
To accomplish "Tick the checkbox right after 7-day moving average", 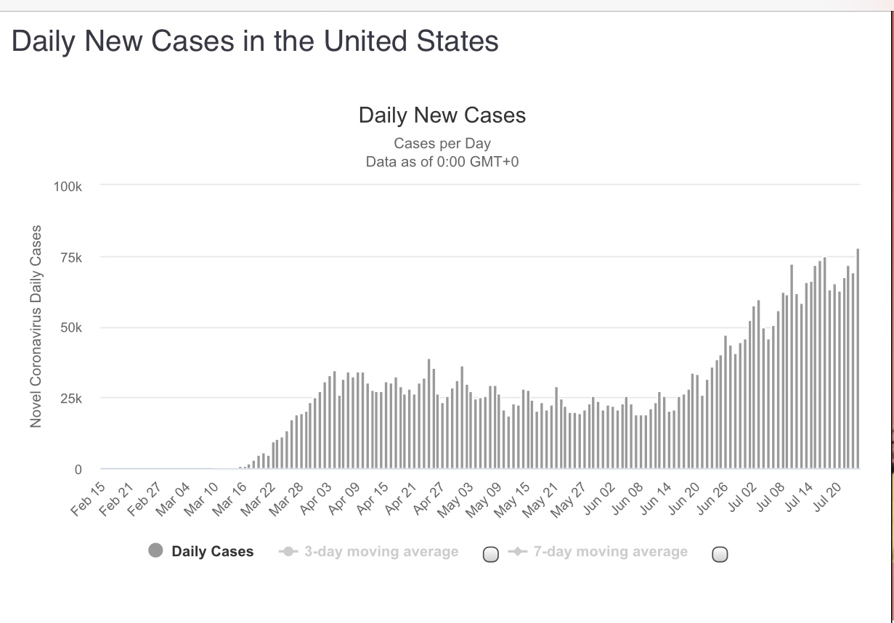I will [x=720, y=555].
